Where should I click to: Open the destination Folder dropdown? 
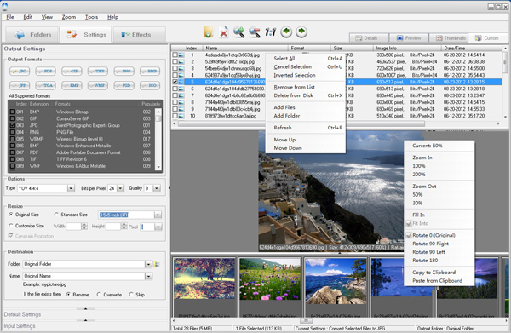tap(148, 264)
